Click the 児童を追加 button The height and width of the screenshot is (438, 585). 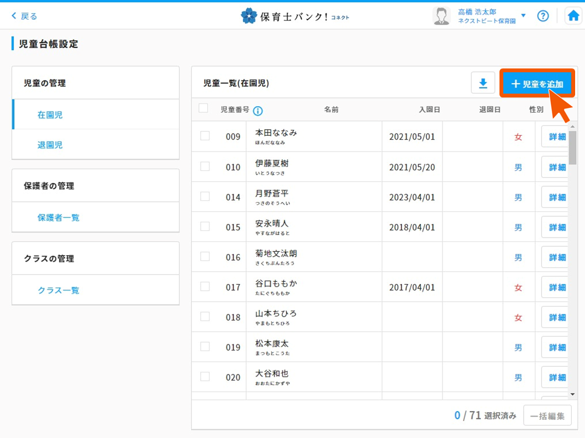point(537,84)
